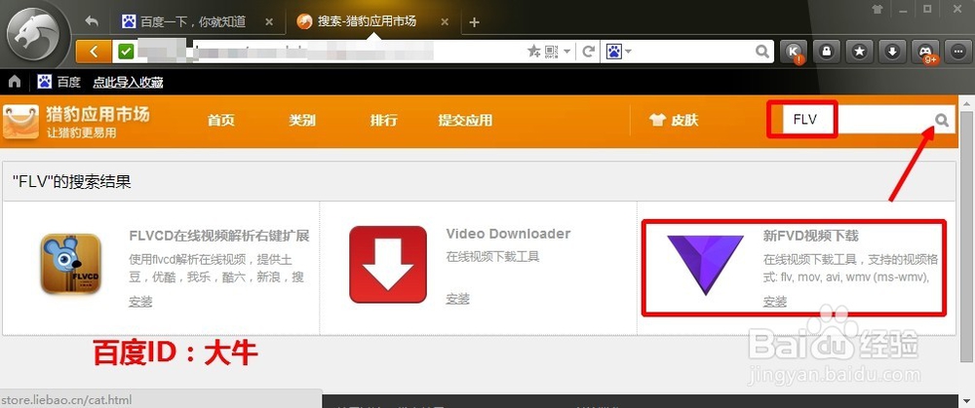975x408 pixels.
Task: Bookmark page with the star icon
Action: (x=533, y=52)
